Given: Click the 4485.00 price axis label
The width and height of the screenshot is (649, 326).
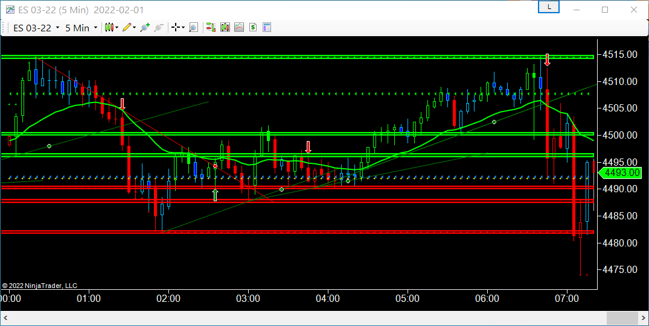Looking at the screenshot, I should [x=619, y=216].
